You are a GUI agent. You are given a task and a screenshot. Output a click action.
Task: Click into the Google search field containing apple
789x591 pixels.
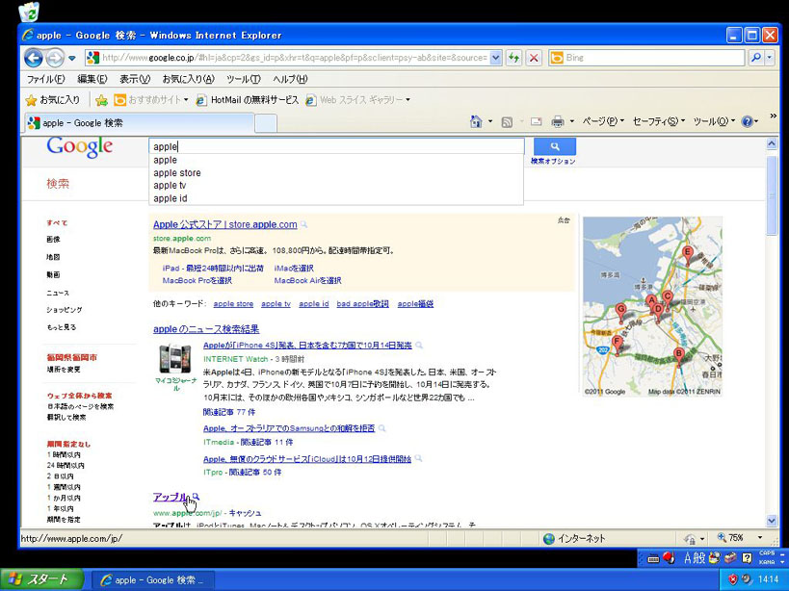tap(336, 146)
